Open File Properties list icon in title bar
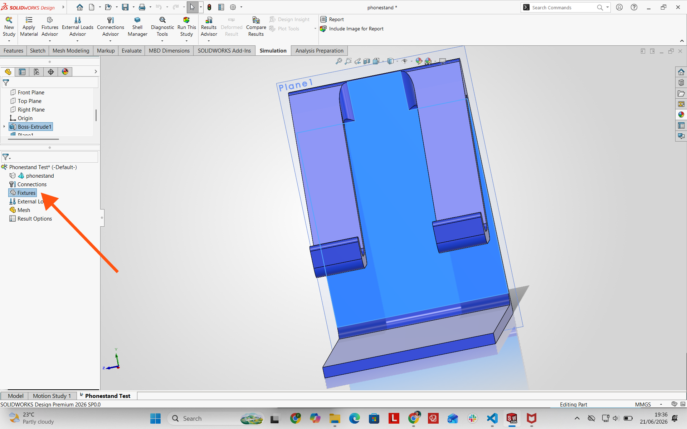This screenshot has width=687, height=429. pyautogui.click(x=221, y=7)
